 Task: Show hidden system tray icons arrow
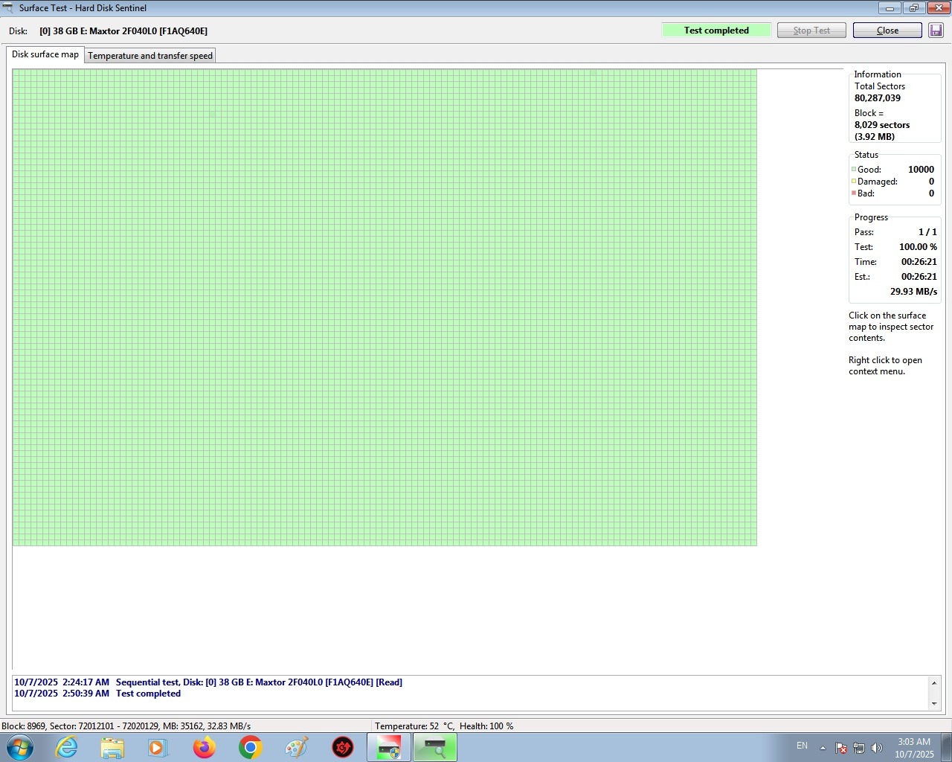823,748
